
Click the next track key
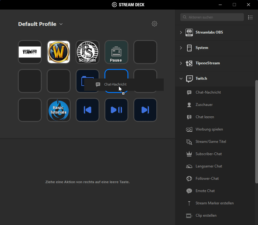tap(145, 110)
